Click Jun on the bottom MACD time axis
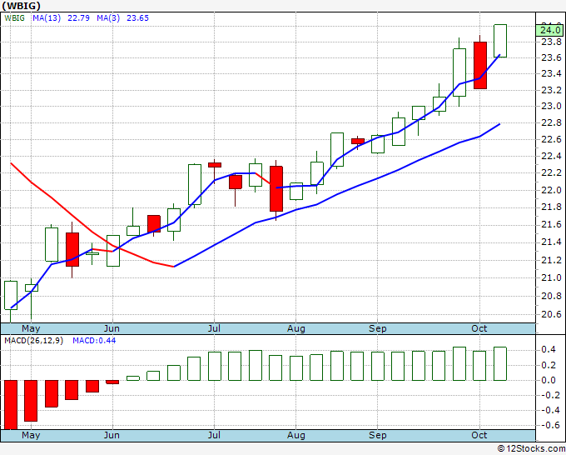Viewport: 566px width, 455px height. [x=112, y=435]
